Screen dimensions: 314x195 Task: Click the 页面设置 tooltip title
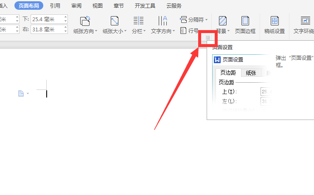[222, 47]
